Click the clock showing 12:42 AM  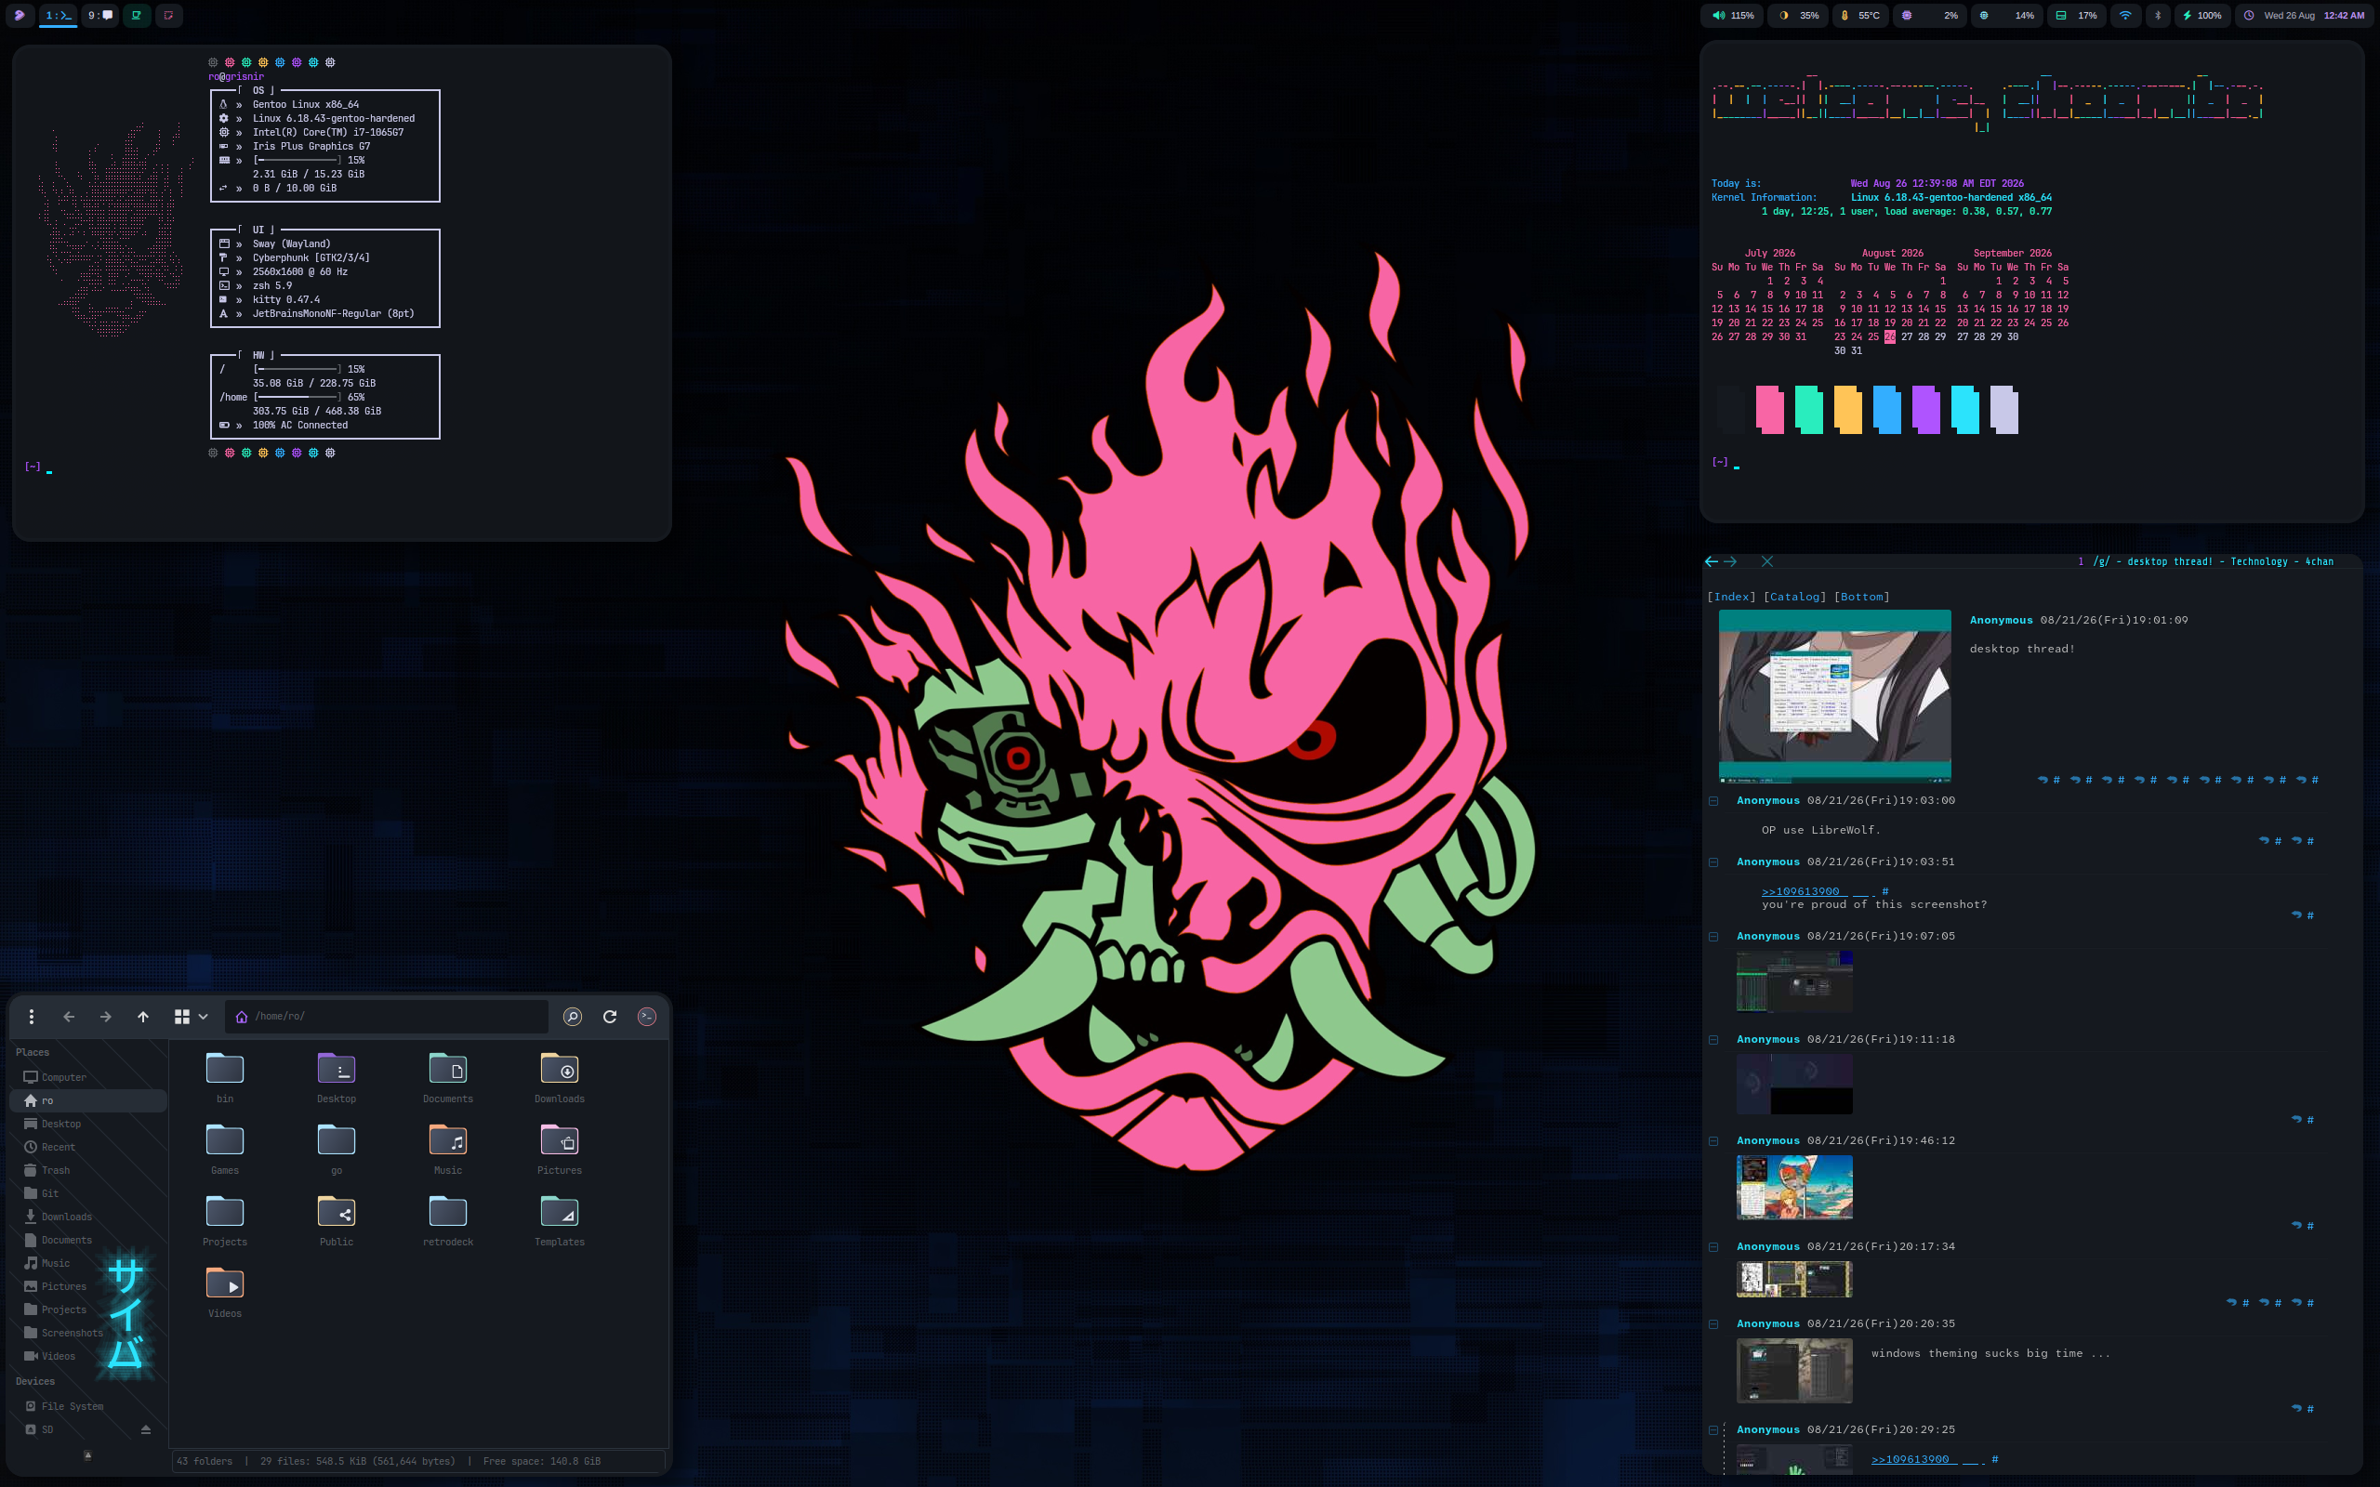[x=2305, y=16]
